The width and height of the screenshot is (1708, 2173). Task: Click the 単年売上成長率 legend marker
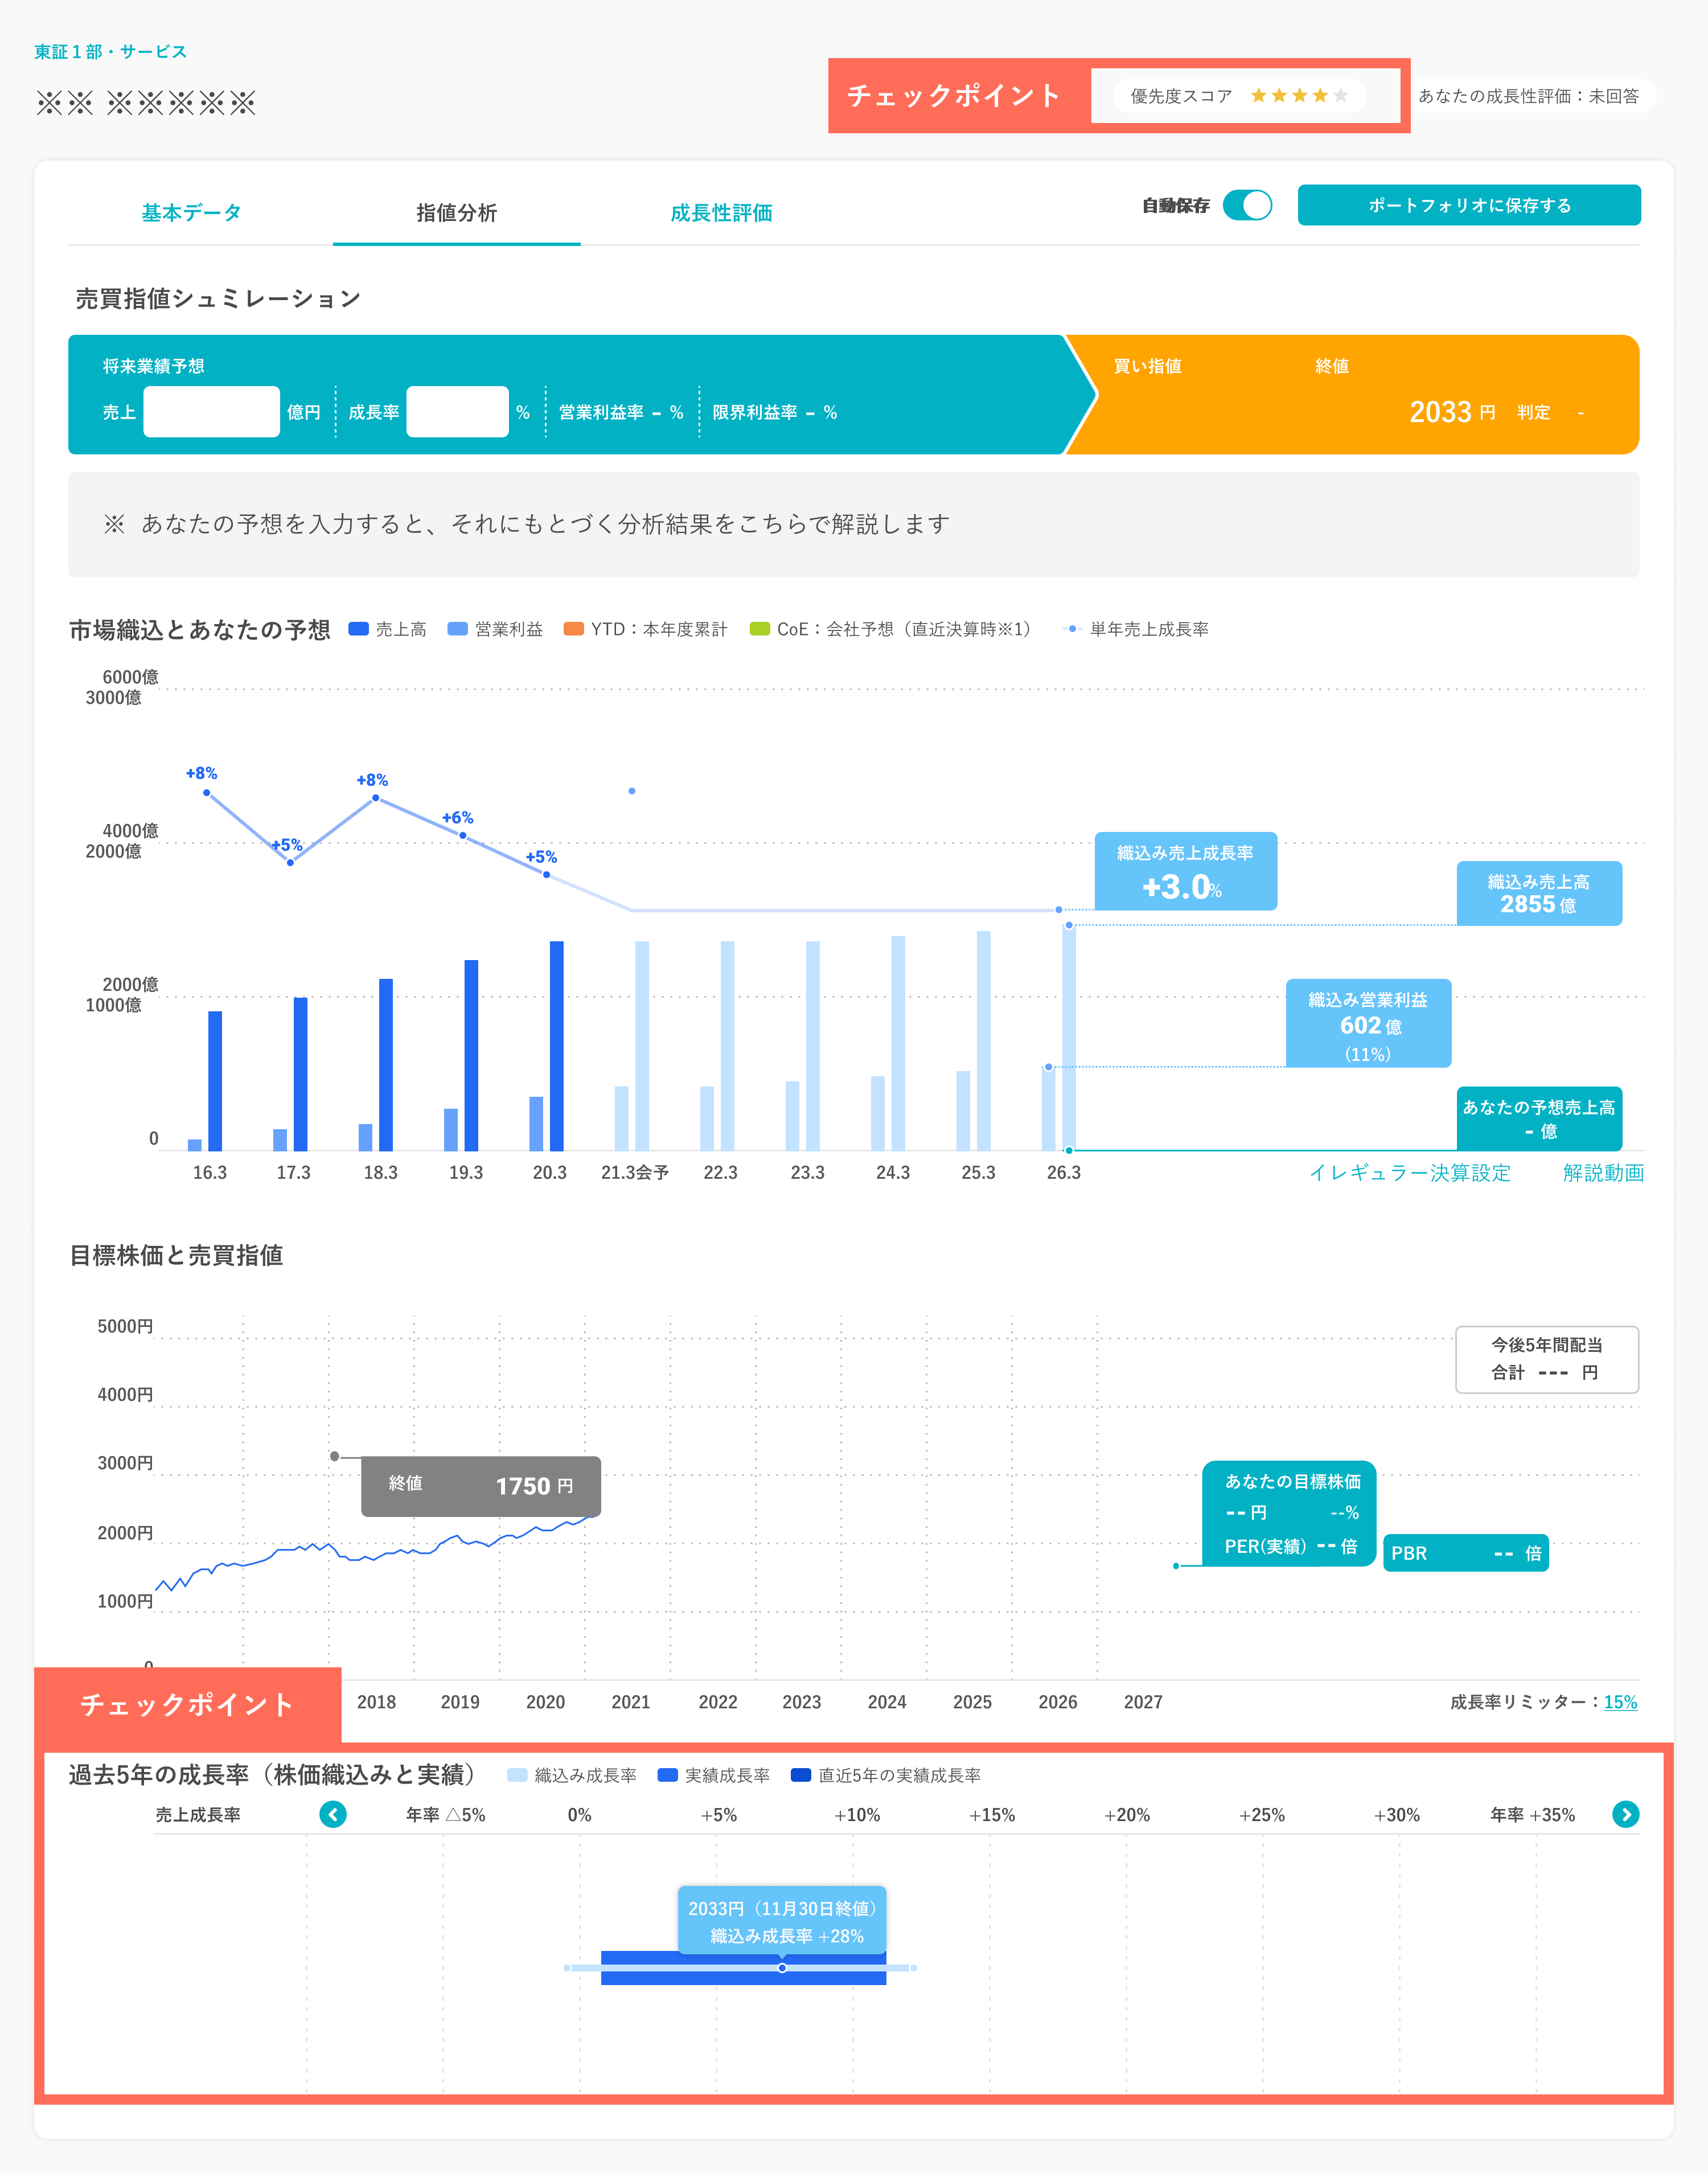tap(1072, 629)
